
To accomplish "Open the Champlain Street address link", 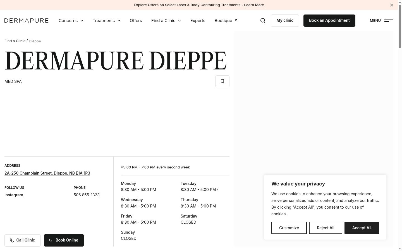I will tap(47, 173).
